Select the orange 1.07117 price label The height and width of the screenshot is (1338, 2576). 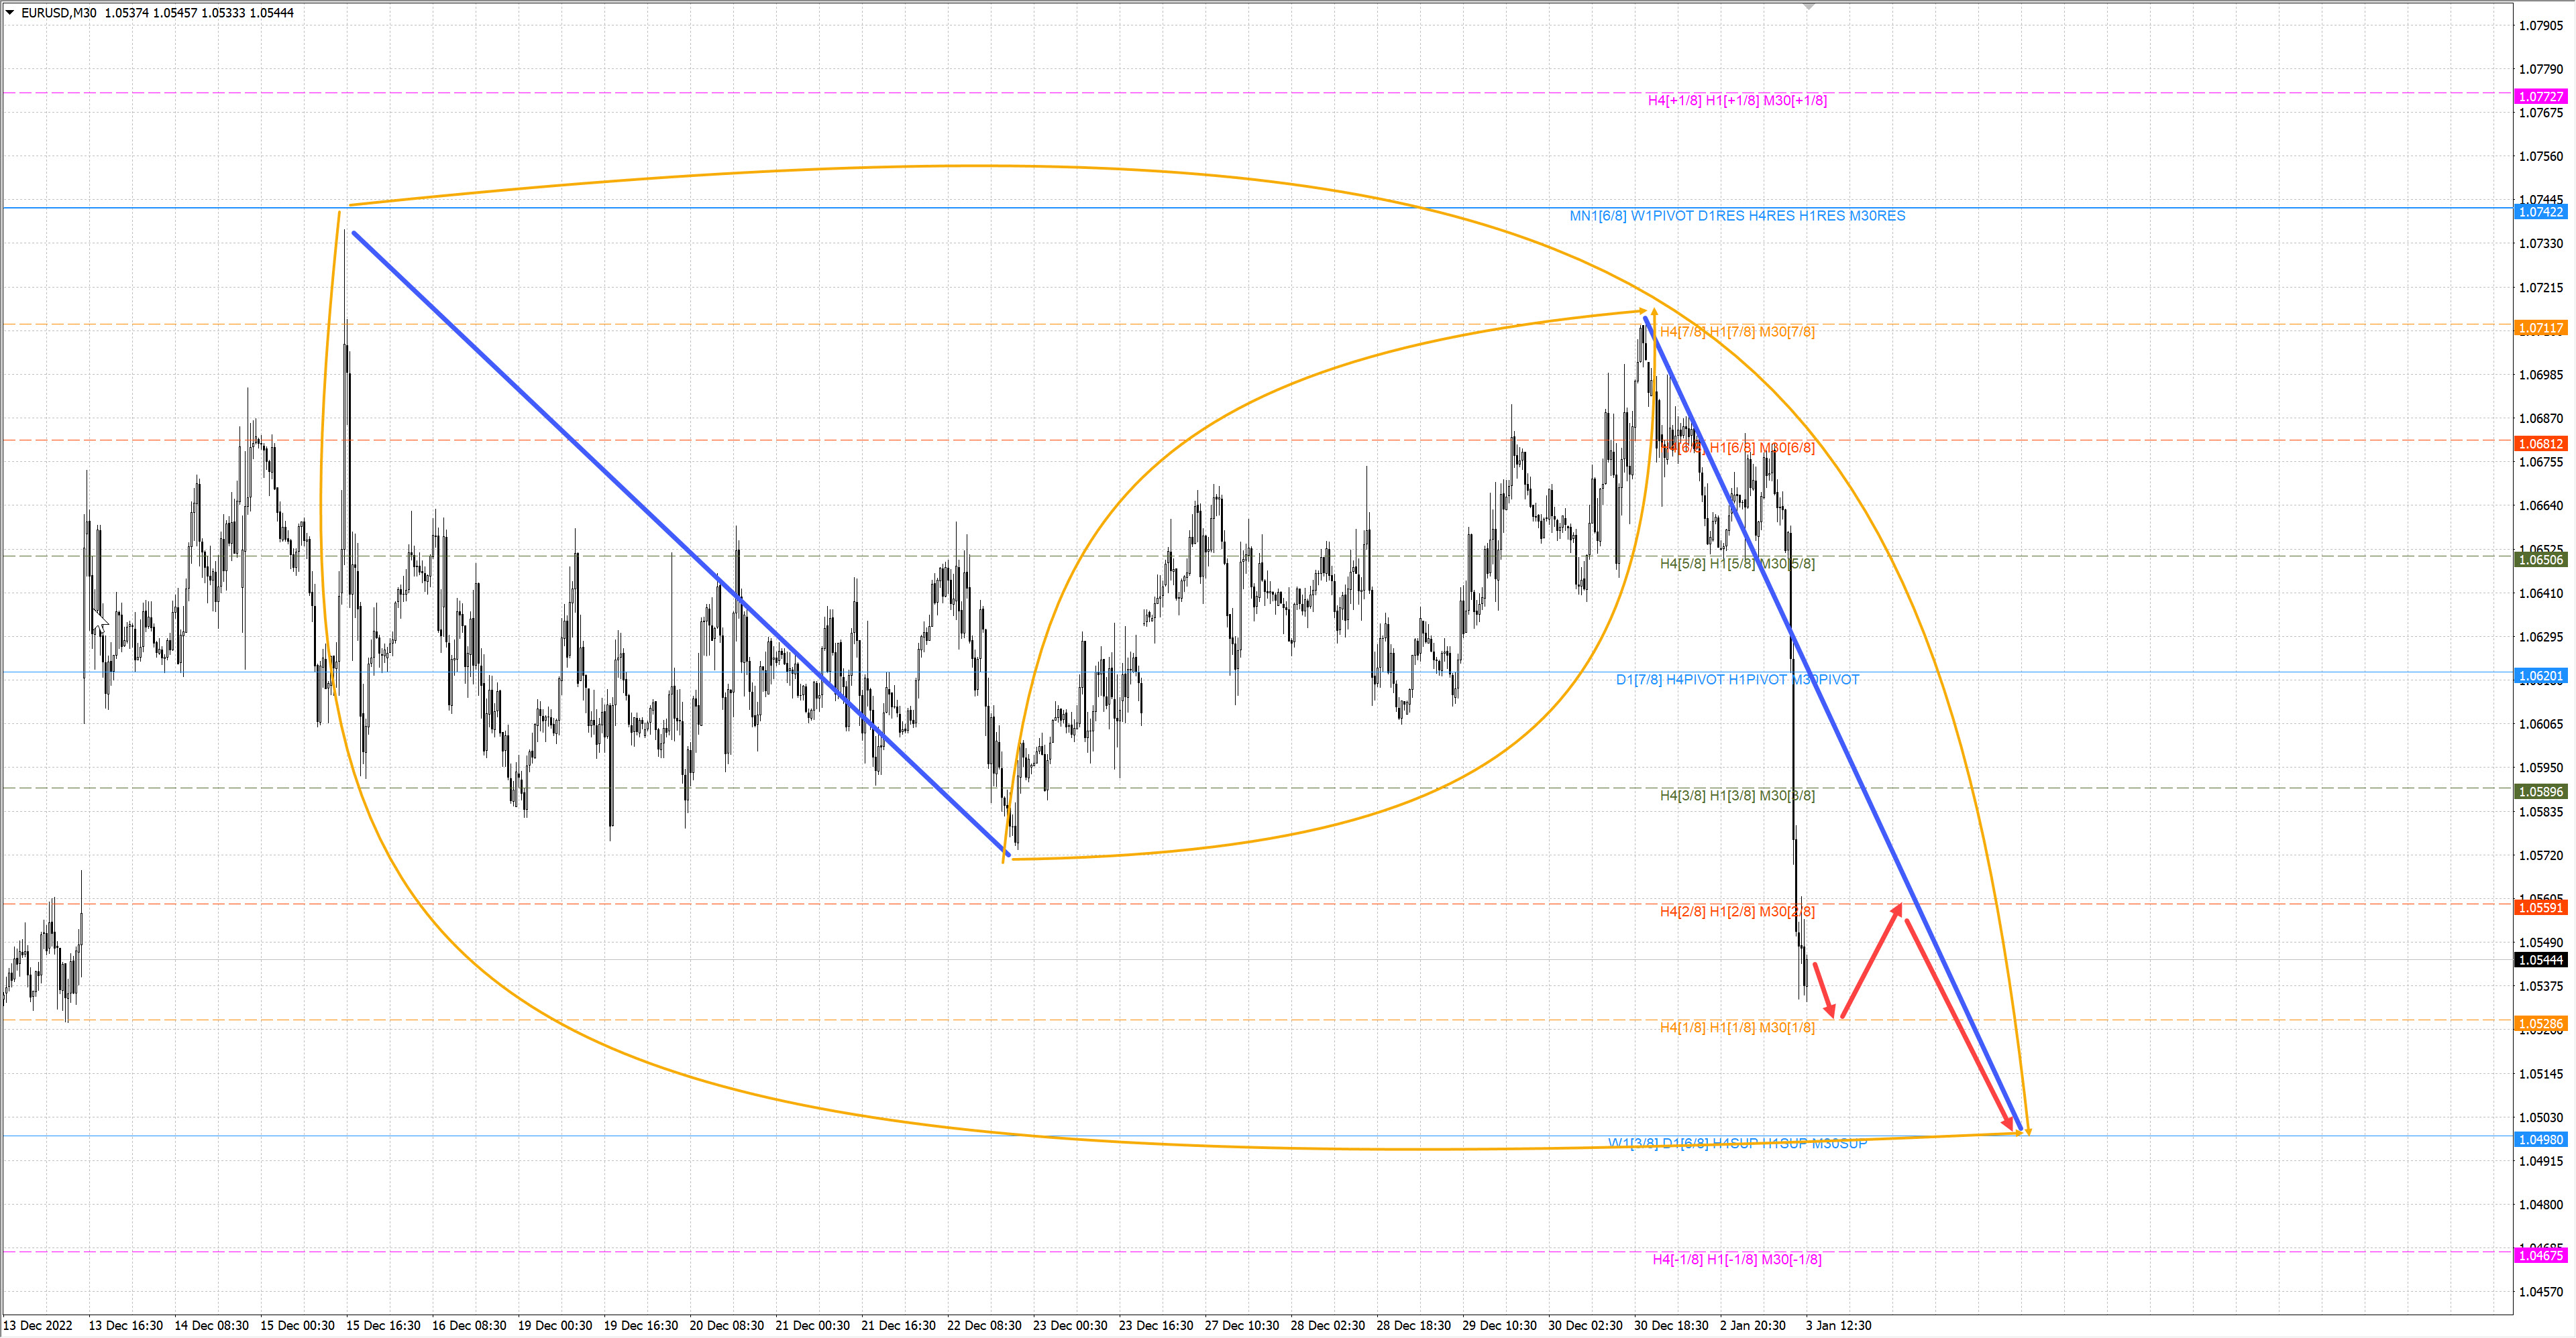pos(2540,328)
